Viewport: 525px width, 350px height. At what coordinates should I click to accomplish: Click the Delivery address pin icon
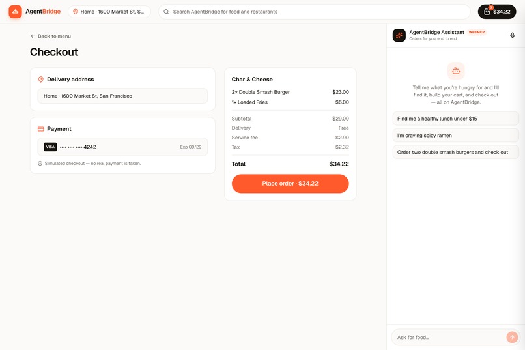(x=41, y=80)
